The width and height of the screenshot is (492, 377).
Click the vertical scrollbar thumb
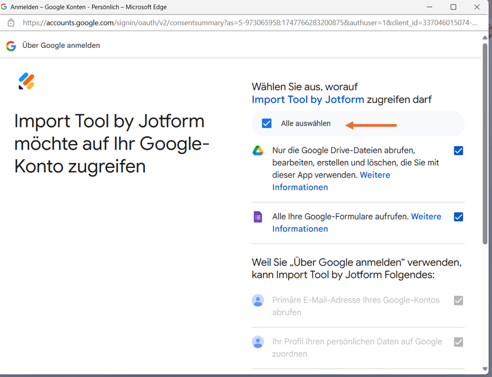point(485,143)
